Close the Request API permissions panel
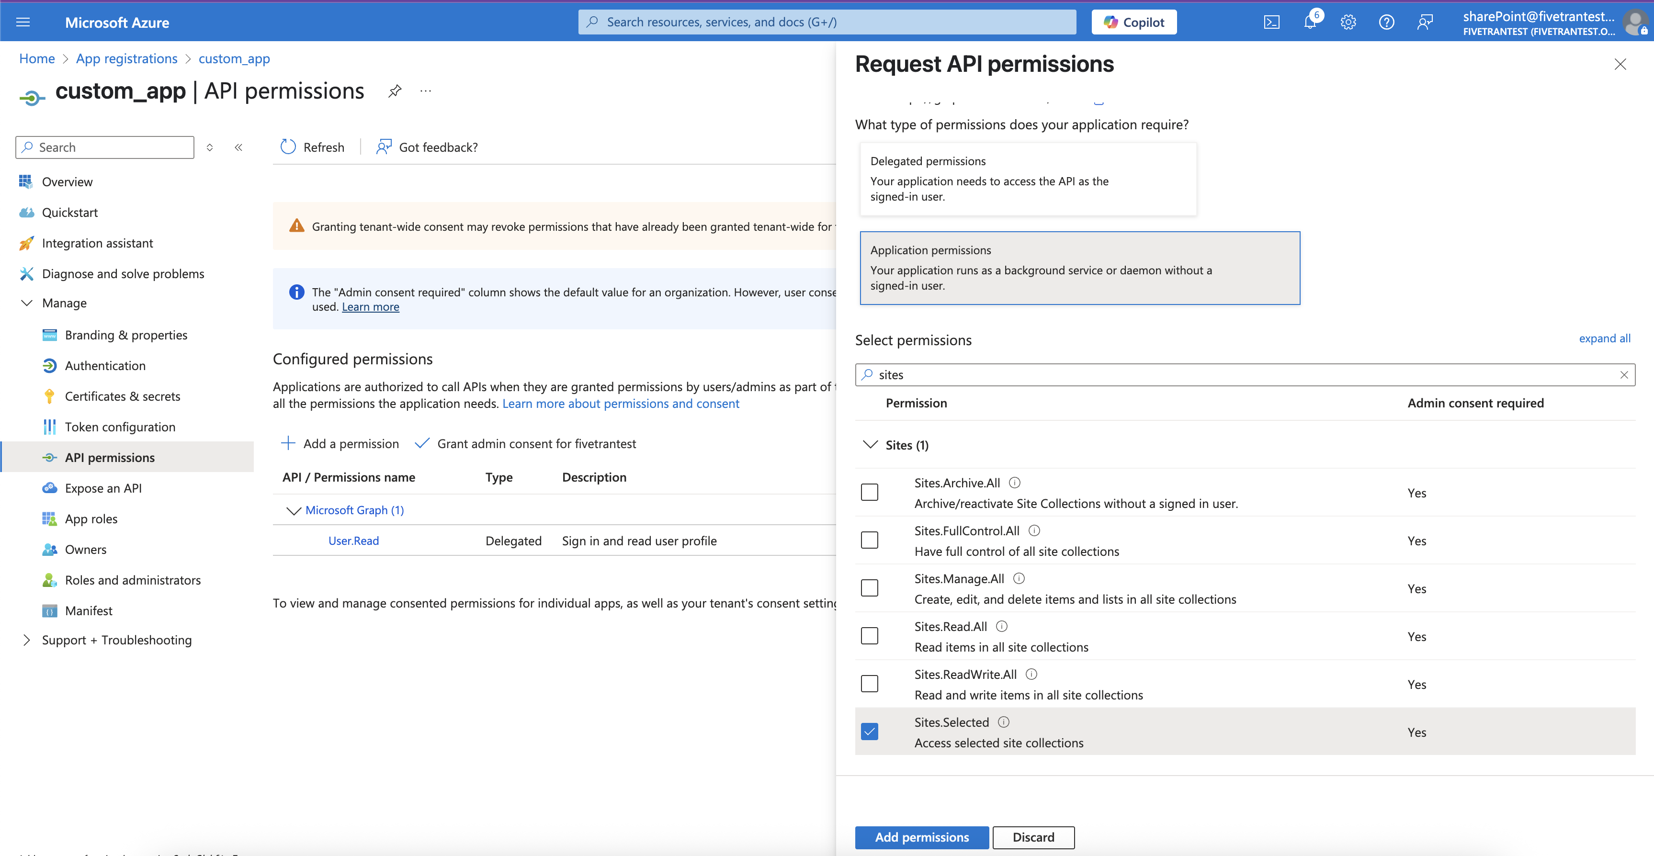Viewport: 1654px width, 856px height. point(1620,64)
